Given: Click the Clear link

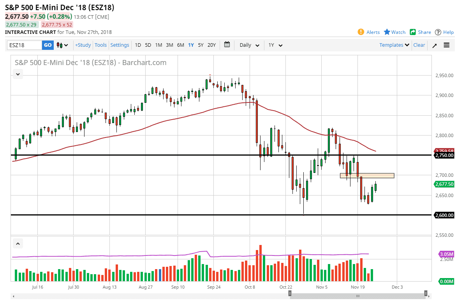Looking at the screenshot, I should [x=419, y=45].
